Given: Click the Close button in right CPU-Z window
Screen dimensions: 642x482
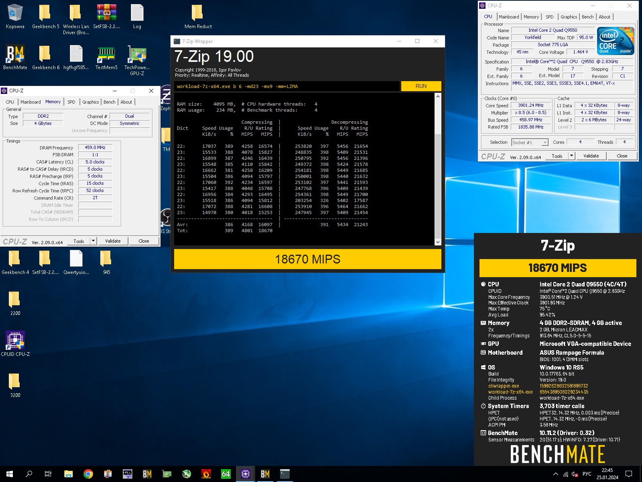Looking at the screenshot, I should point(622,156).
